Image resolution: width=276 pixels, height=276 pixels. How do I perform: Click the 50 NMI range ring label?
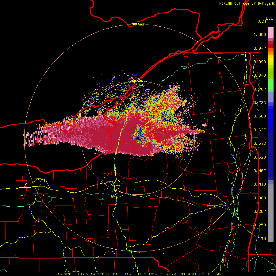point(138,81)
